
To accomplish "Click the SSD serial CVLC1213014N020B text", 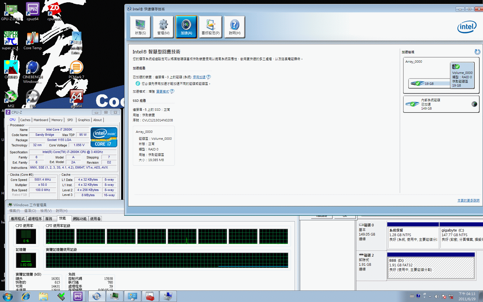I will 158,120.
